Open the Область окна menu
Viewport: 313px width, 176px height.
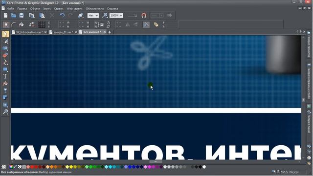point(94,9)
